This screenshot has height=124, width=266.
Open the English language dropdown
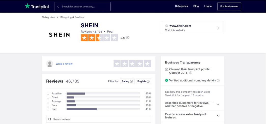click(143, 81)
